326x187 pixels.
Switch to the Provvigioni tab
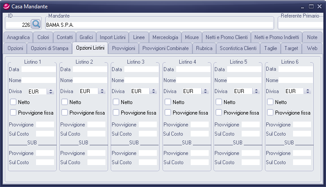click(123, 48)
